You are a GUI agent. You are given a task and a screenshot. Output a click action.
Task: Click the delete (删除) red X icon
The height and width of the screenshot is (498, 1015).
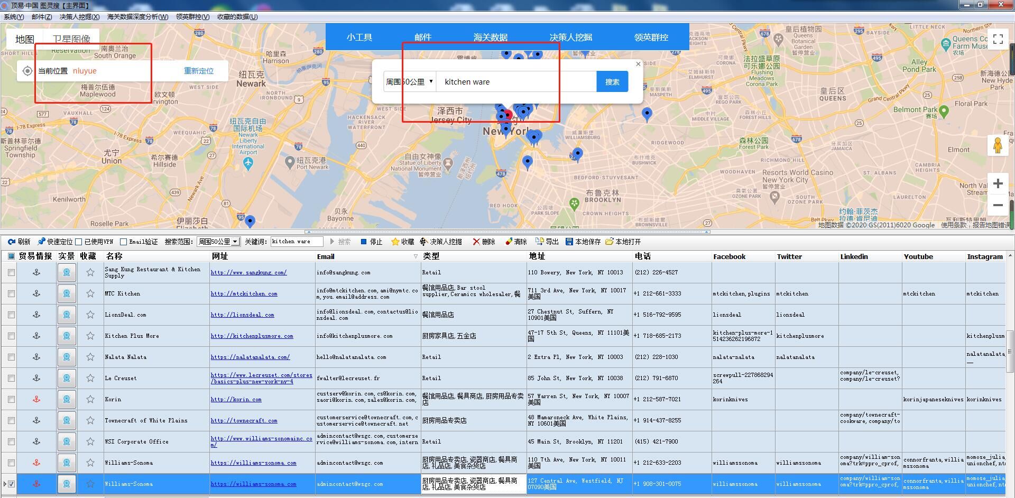point(476,242)
